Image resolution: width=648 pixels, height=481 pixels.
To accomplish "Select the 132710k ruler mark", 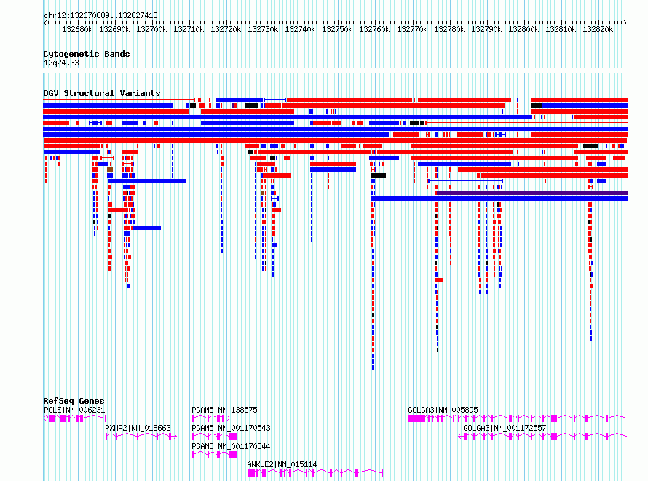I will point(189,29).
